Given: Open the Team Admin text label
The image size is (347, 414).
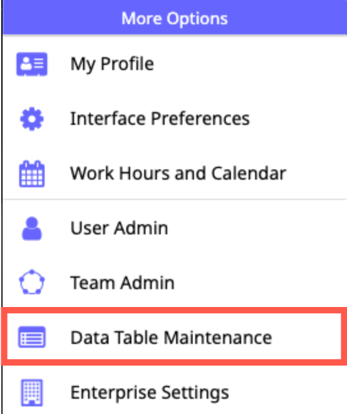Looking at the screenshot, I should click(x=122, y=283).
